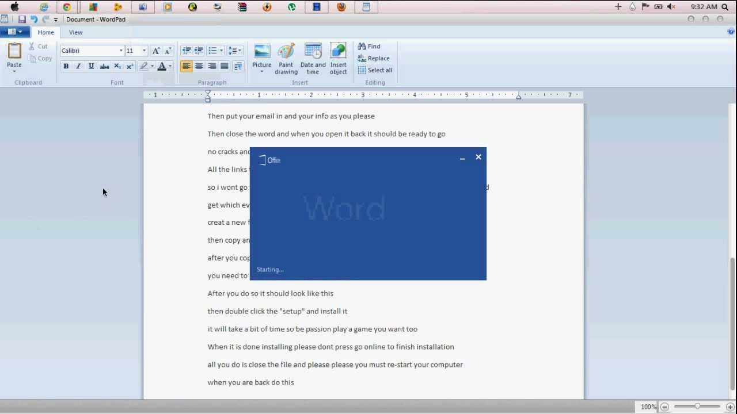The width and height of the screenshot is (737, 414).
Task: Insert a picture
Action: [262, 52]
